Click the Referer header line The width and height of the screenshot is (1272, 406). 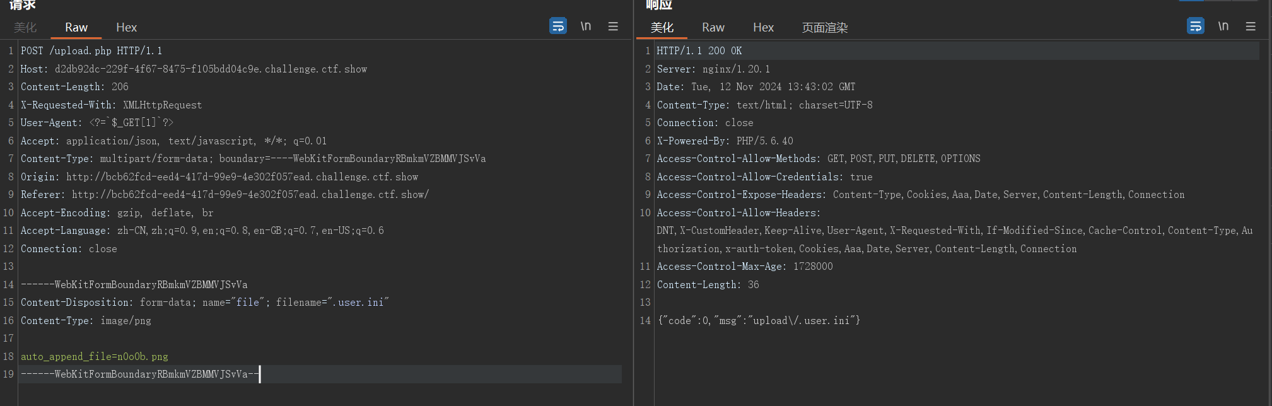click(225, 194)
